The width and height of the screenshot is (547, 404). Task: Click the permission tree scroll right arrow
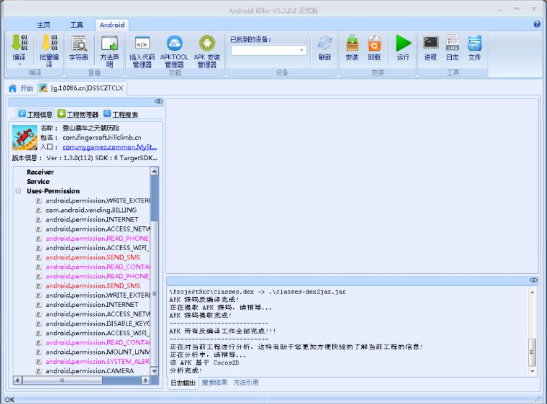pyautogui.click(x=146, y=380)
